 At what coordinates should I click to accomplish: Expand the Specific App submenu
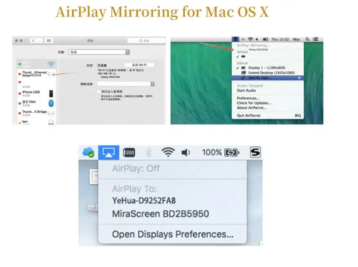coord(268,78)
